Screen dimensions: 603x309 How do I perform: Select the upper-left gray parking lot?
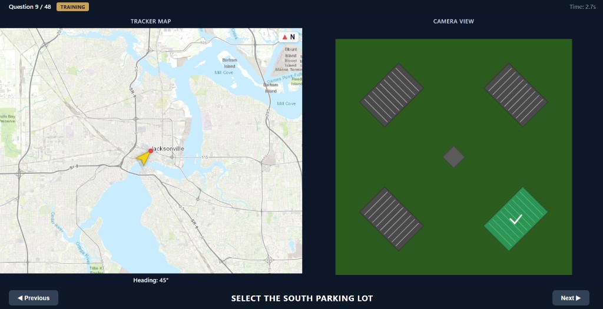392,95
